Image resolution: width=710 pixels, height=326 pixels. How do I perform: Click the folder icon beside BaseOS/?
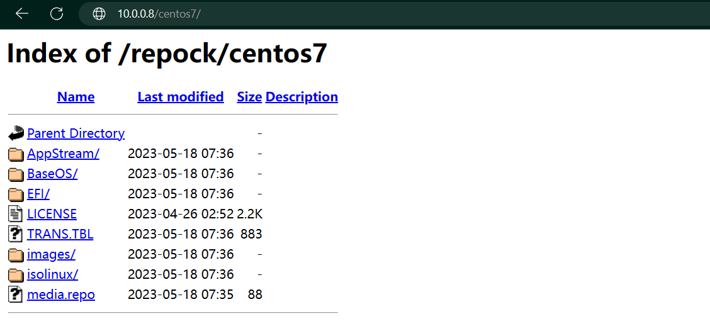tap(16, 174)
